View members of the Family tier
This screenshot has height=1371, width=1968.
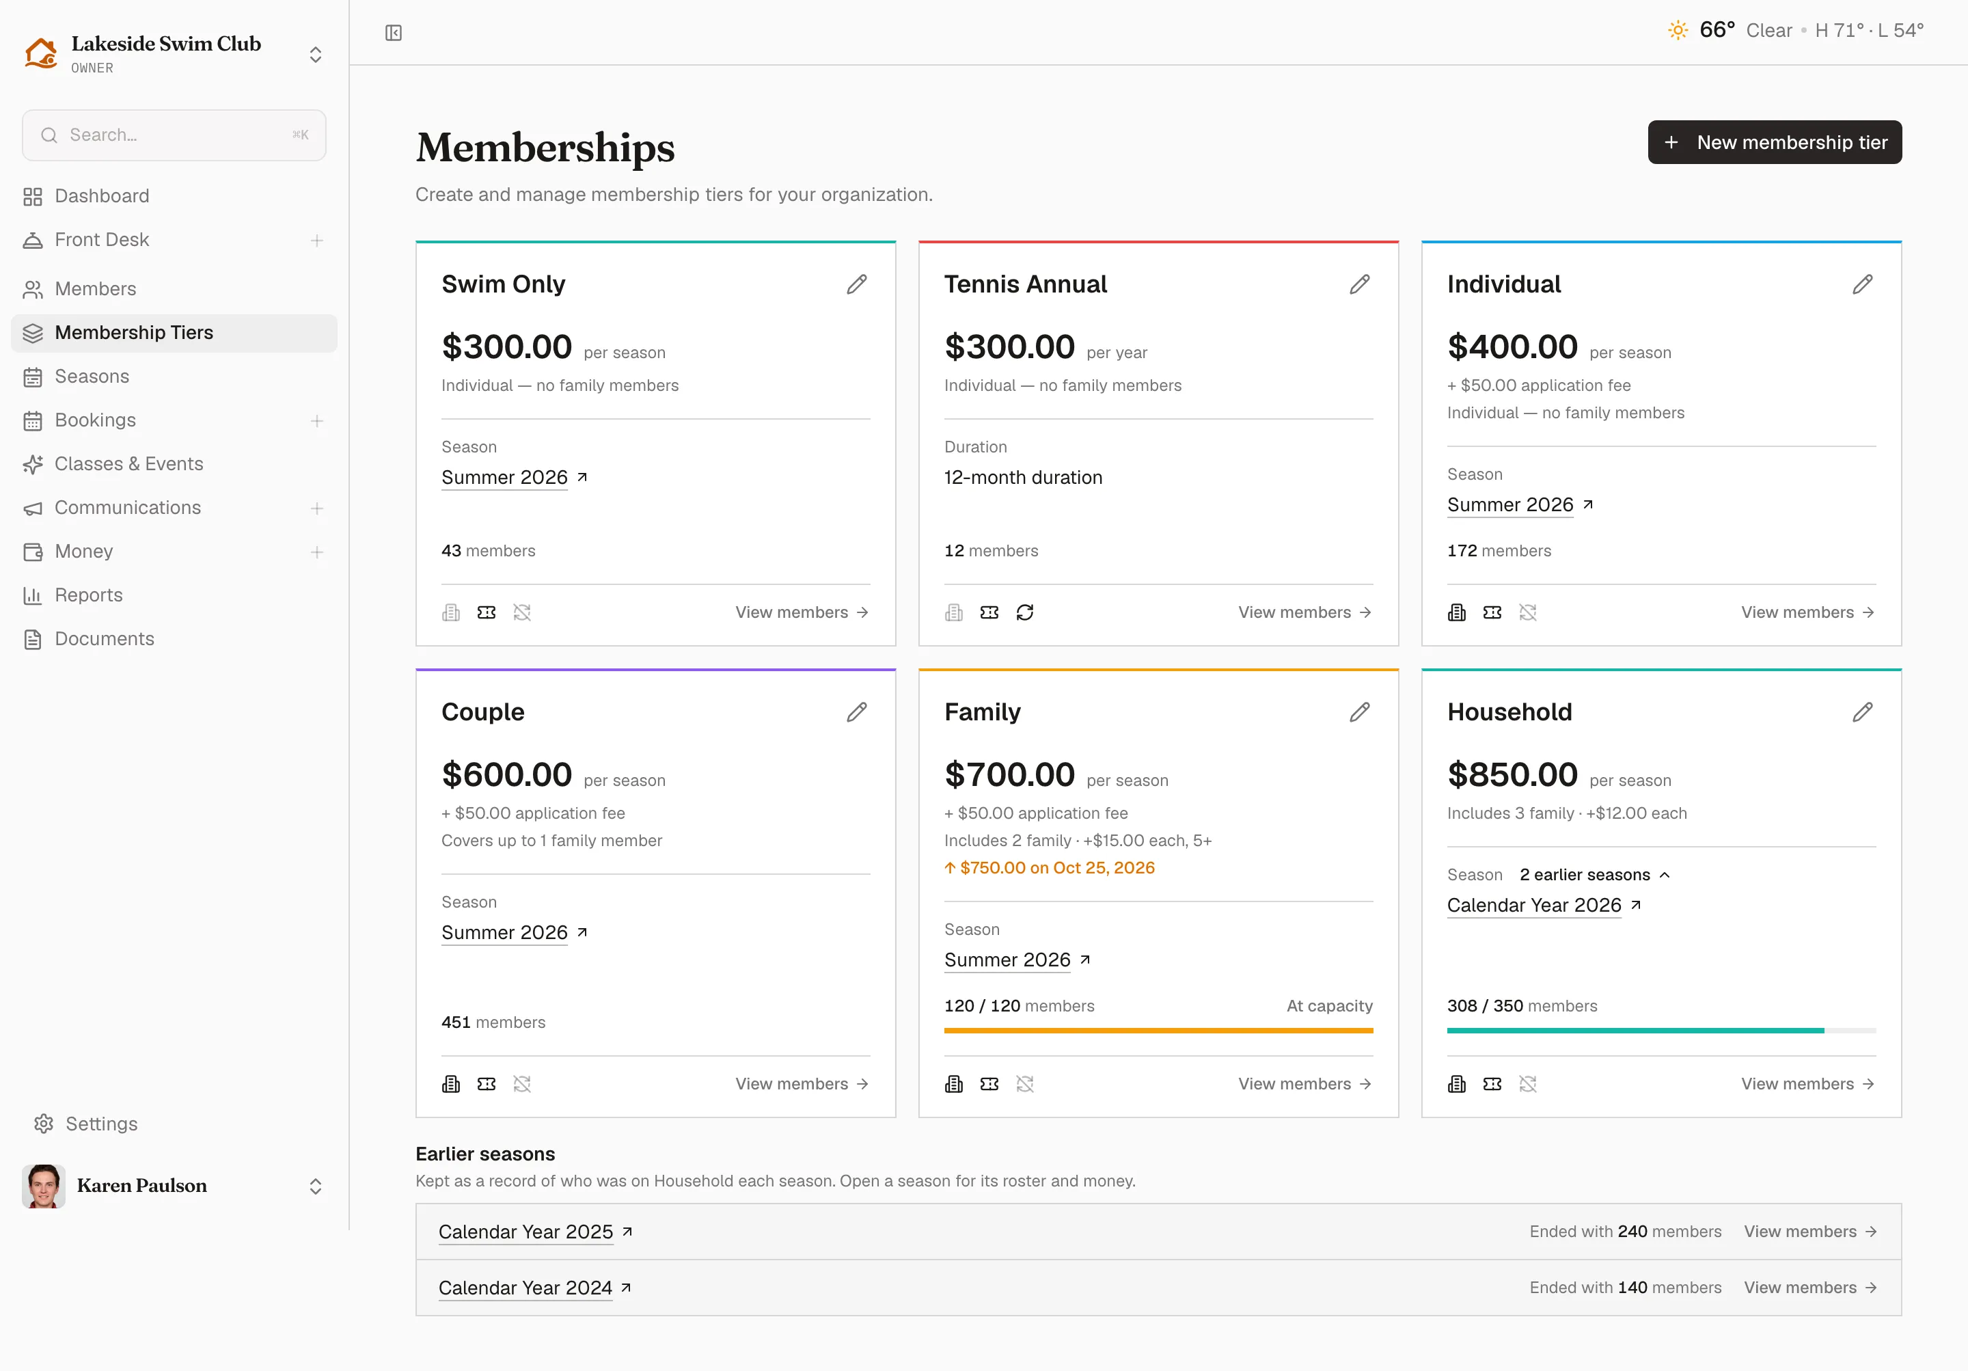pos(1305,1085)
